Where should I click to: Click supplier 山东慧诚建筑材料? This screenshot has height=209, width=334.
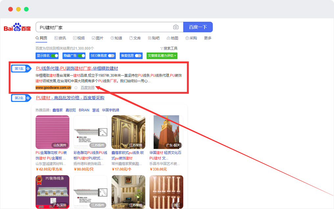click(51, 163)
